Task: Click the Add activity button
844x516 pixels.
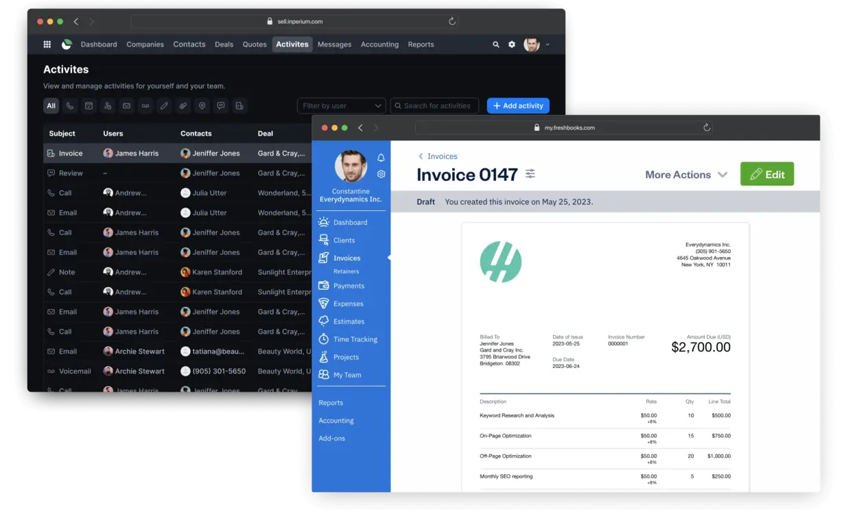Action: [x=518, y=106]
